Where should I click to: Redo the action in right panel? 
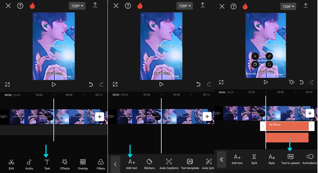(312, 82)
